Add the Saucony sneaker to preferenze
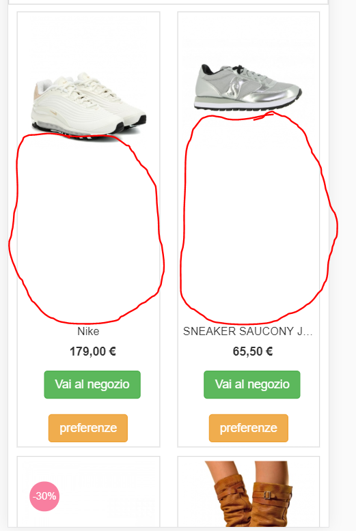 point(249,428)
